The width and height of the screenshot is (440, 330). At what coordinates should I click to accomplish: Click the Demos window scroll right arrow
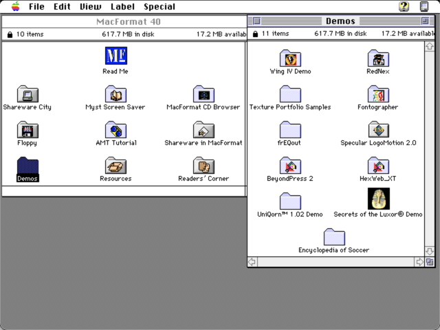(419, 262)
